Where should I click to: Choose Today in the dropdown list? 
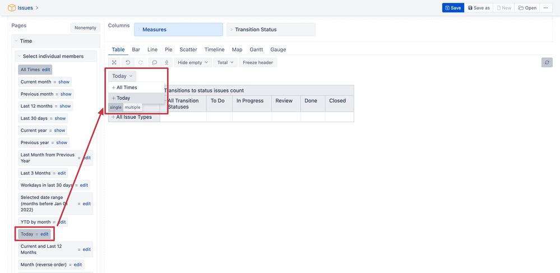point(123,98)
